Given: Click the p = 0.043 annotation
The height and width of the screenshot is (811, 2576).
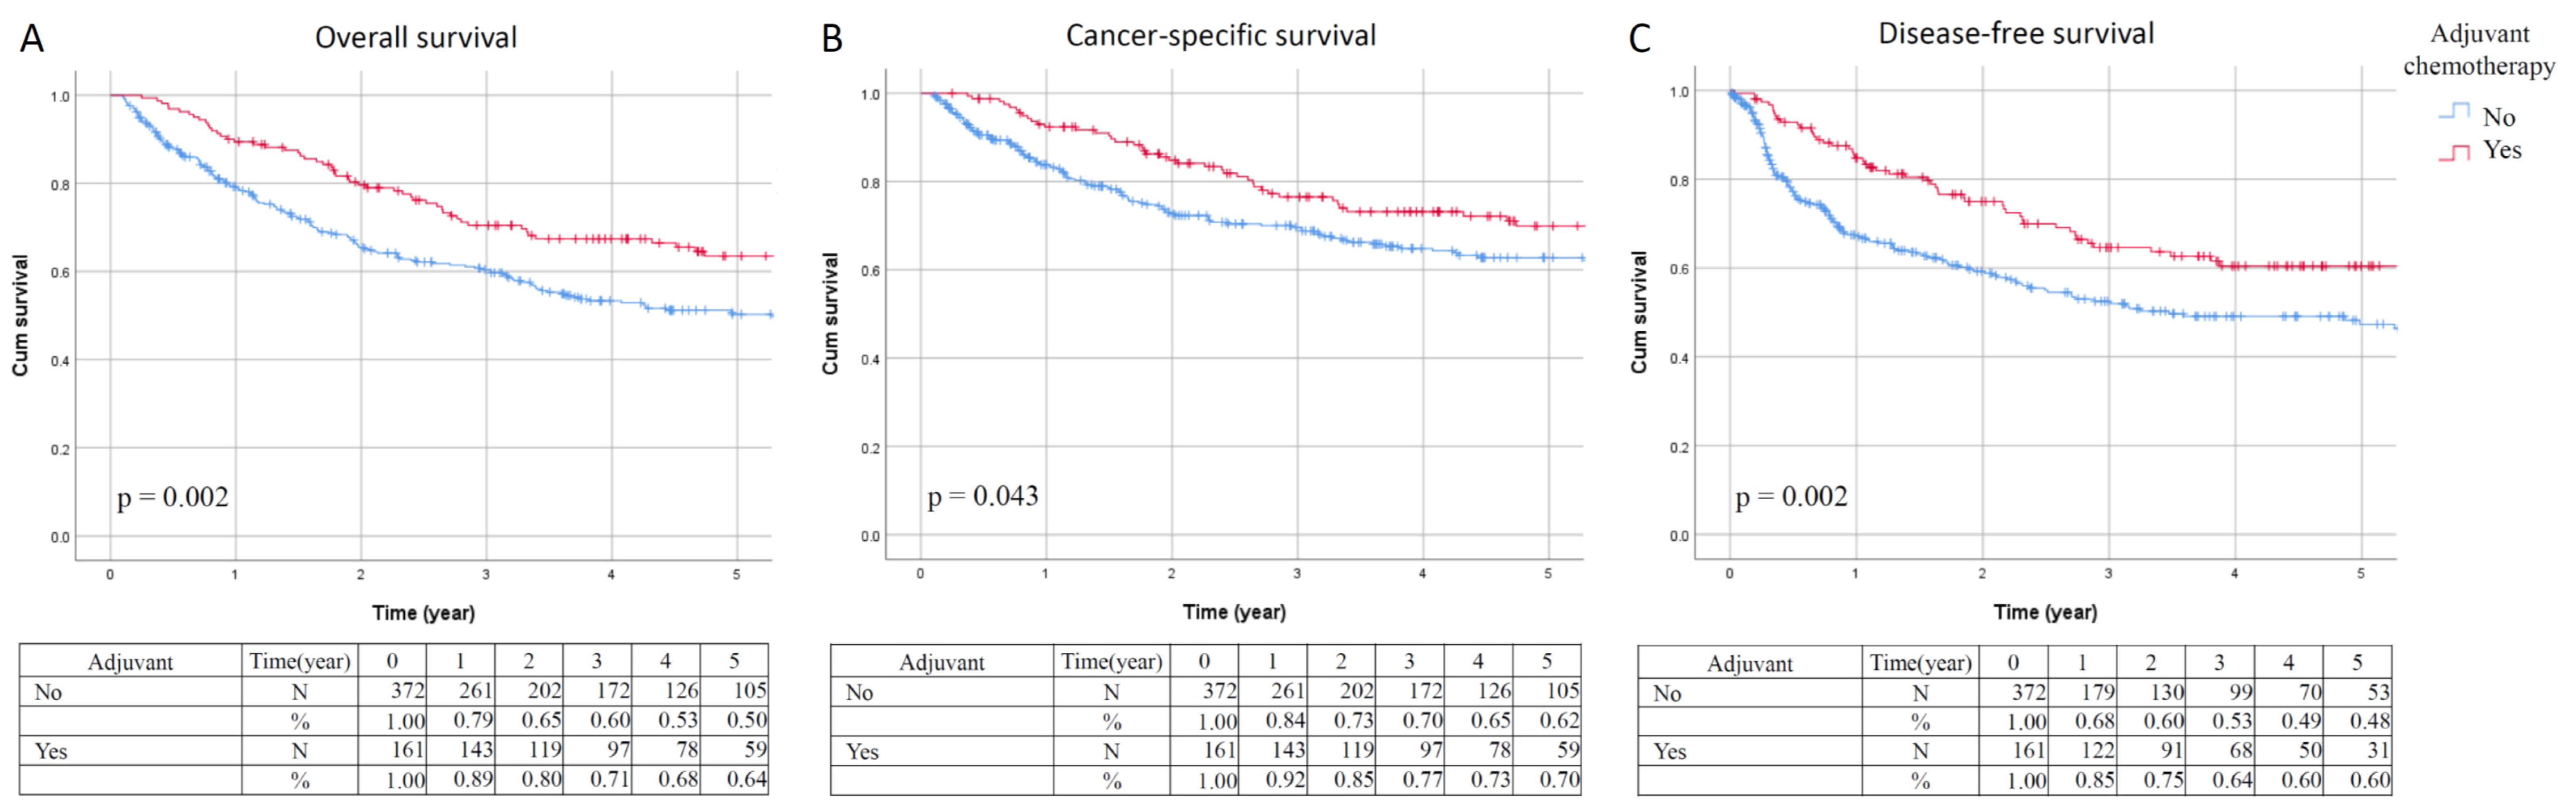Looking at the screenshot, I should tap(983, 495).
